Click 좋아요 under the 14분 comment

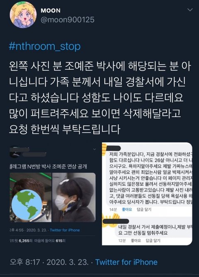(x=127, y=210)
